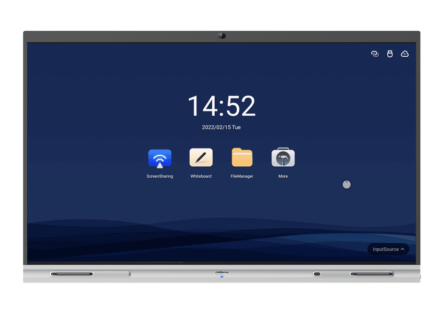
Task: Click the USB drive status icon
Action: [390, 54]
